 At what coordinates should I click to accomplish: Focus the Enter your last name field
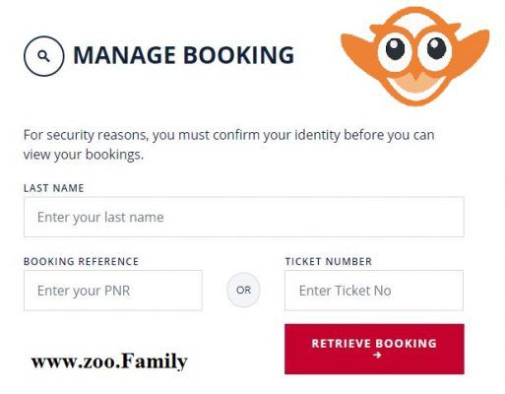[244, 217]
